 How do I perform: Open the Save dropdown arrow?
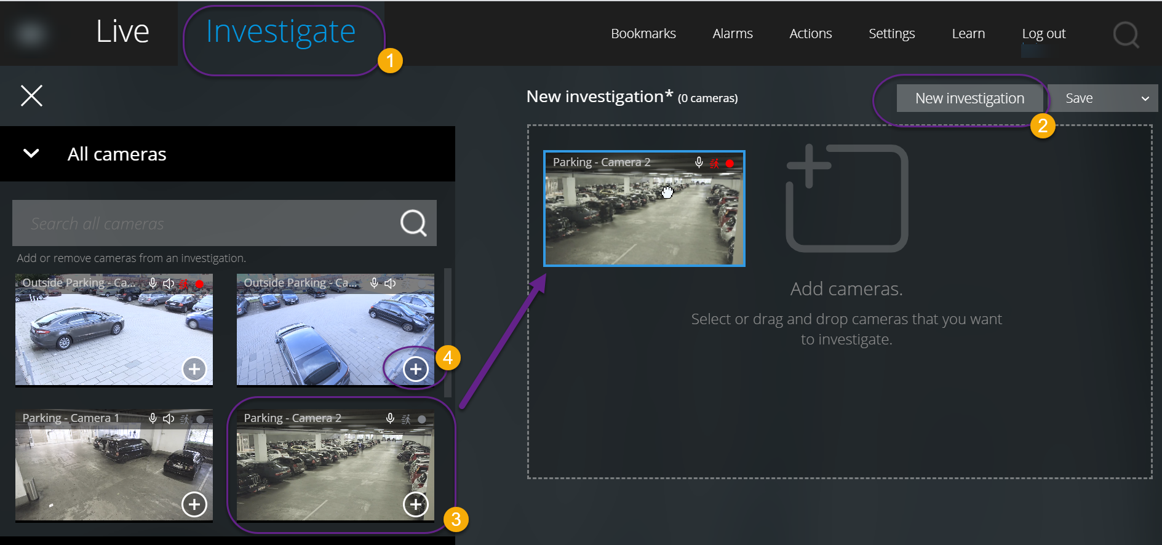[1145, 98]
